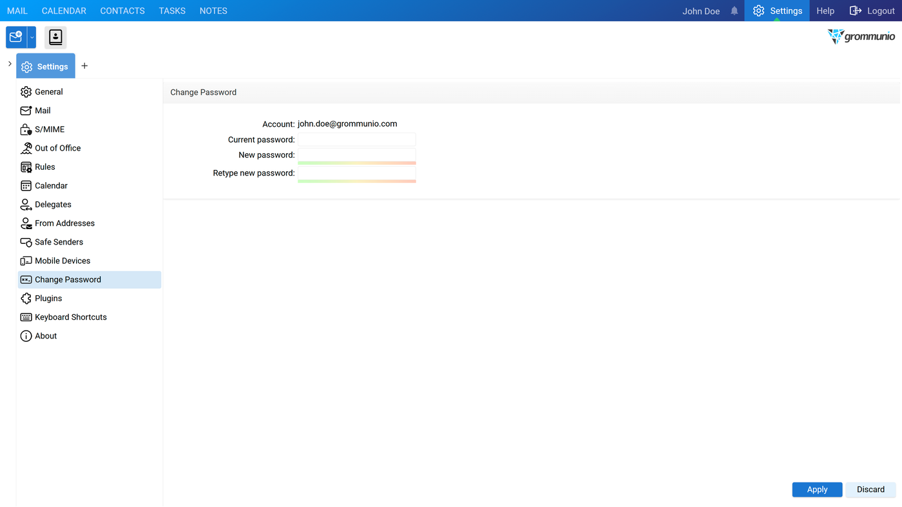The width and height of the screenshot is (902, 507).
Task: Click the Mobile Devices icon
Action: pyautogui.click(x=26, y=261)
